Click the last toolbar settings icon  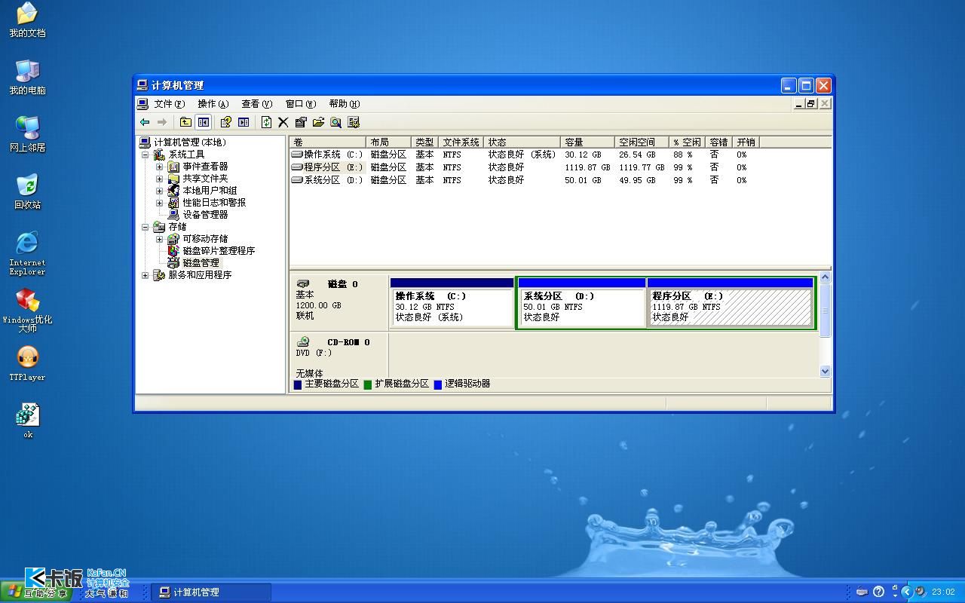click(354, 122)
